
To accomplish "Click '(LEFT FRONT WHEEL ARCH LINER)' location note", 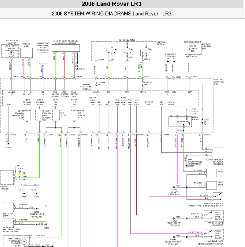I will [x=195, y=162].
